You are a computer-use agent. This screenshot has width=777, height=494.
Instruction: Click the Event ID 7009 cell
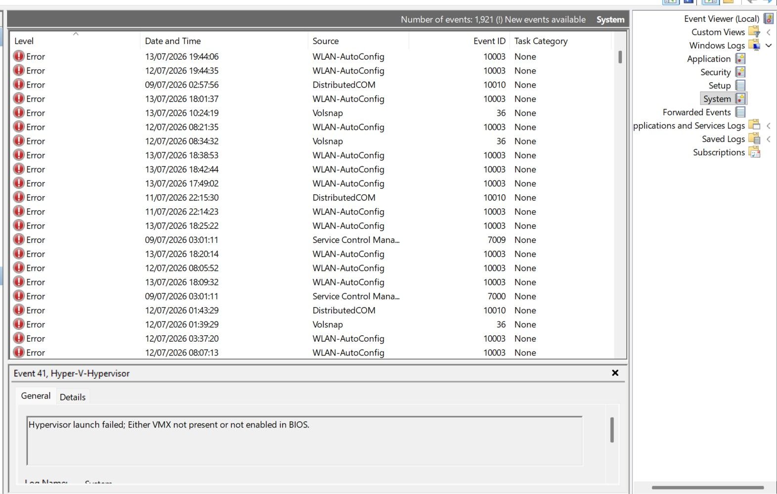pyautogui.click(x=496, y=240)
